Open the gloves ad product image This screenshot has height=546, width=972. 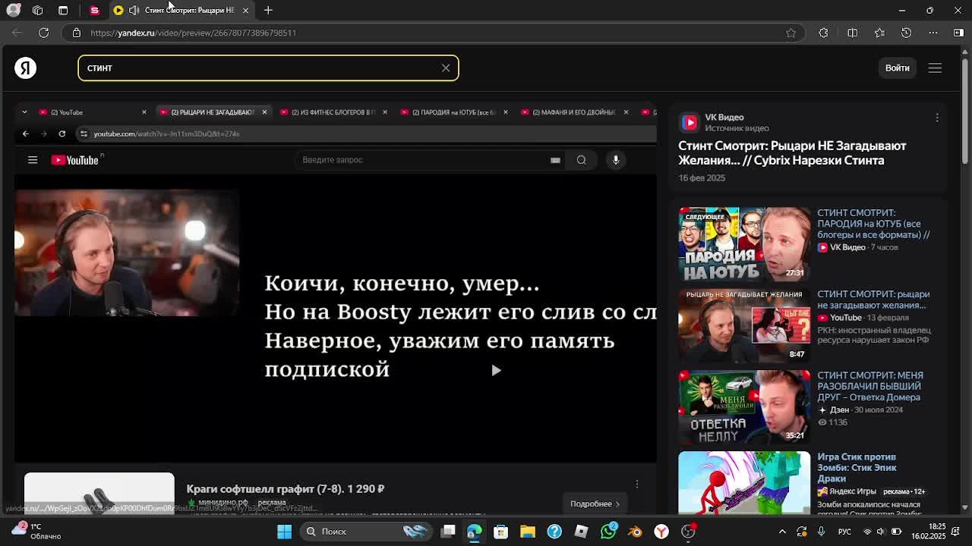point(99,492)
